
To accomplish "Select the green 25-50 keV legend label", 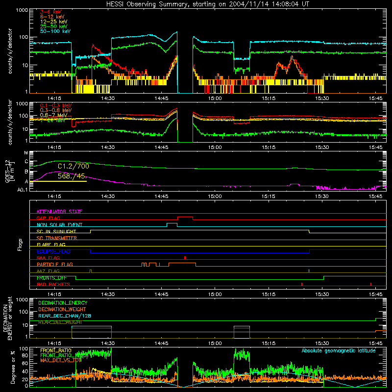I will (x=54, y=26).
